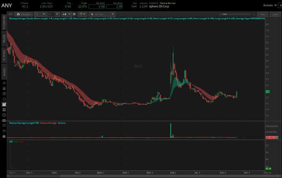This screenshot has width=282, height=178.
Task: Open the chart overlay options dropdown
Action: [82, 14]
